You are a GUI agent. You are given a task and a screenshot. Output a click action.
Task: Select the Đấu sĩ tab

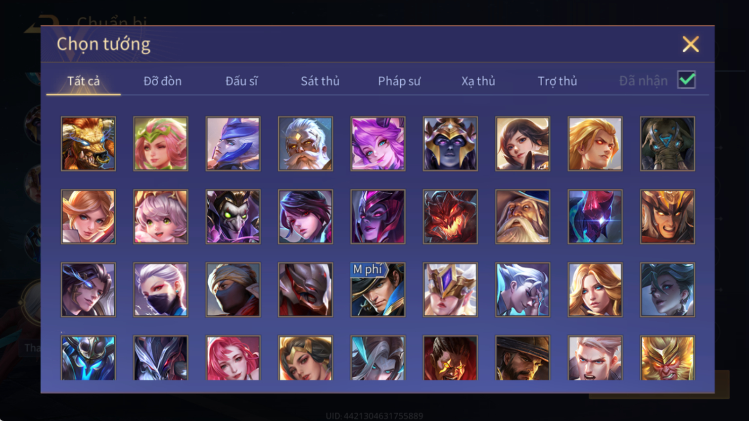coord(241,81)
